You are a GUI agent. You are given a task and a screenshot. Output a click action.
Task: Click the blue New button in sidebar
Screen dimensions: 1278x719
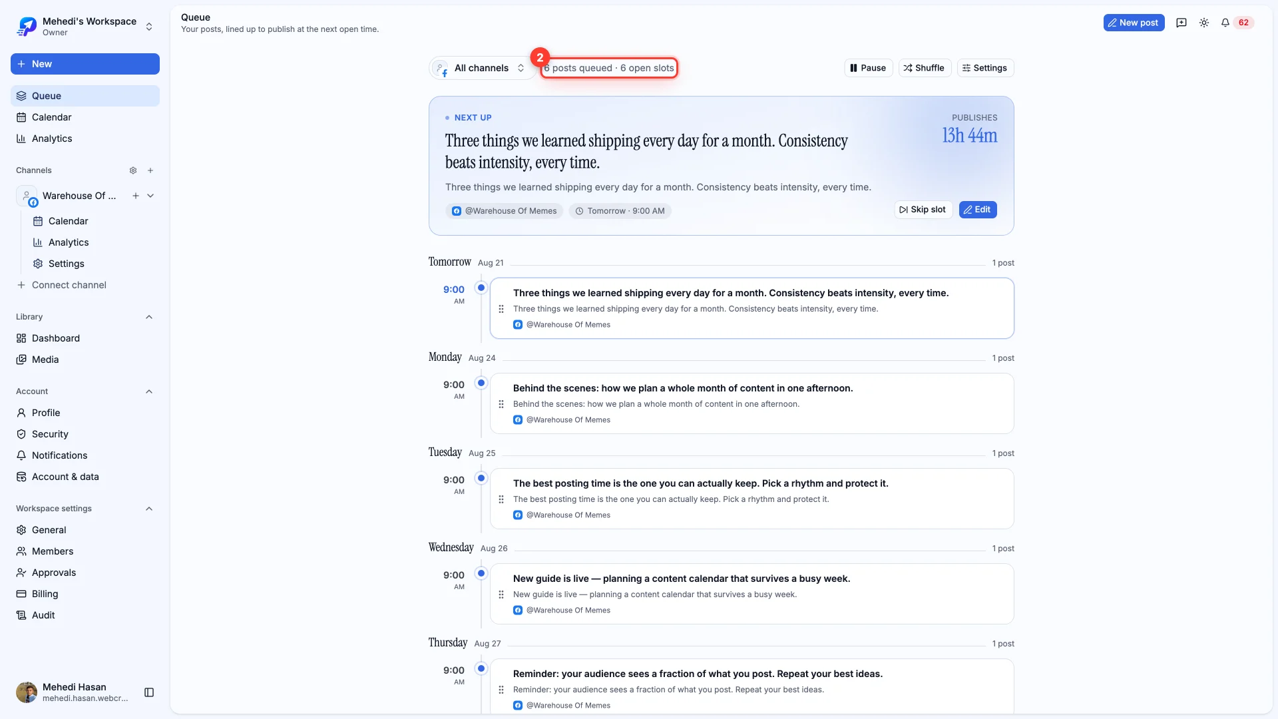(x=85, y=64)
